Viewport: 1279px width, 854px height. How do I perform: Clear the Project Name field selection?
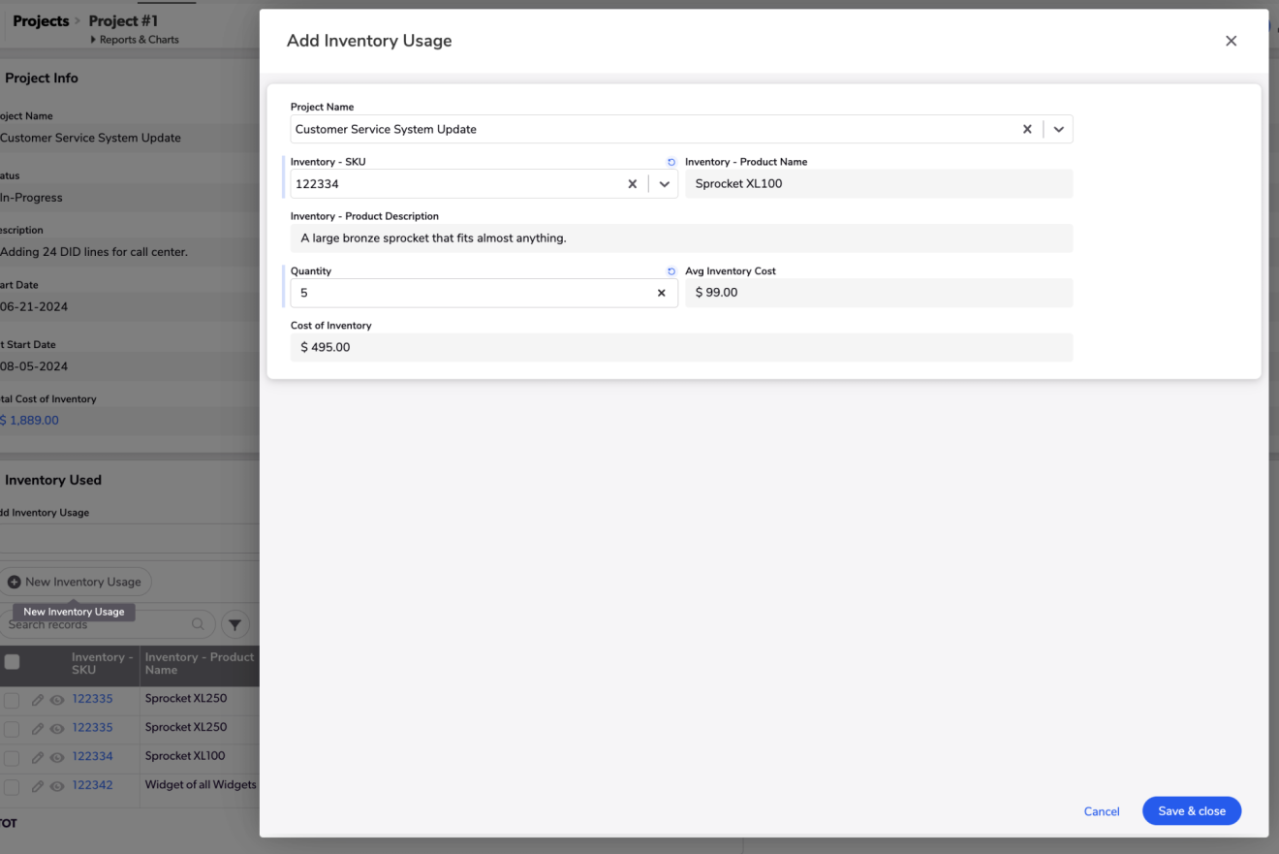(1027, 129)
